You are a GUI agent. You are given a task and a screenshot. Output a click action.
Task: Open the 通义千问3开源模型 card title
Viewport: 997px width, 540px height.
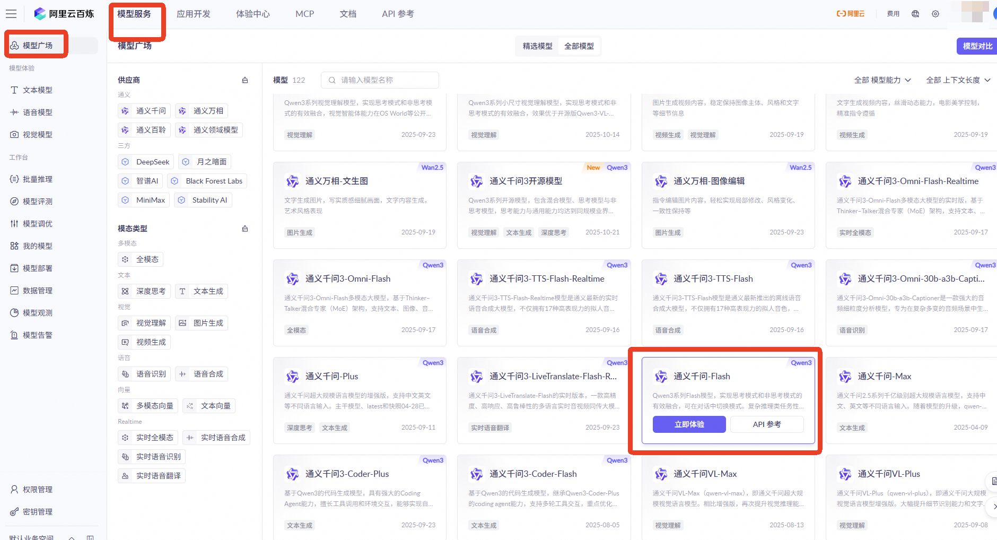pyautogui.click(x=526, y=181)
